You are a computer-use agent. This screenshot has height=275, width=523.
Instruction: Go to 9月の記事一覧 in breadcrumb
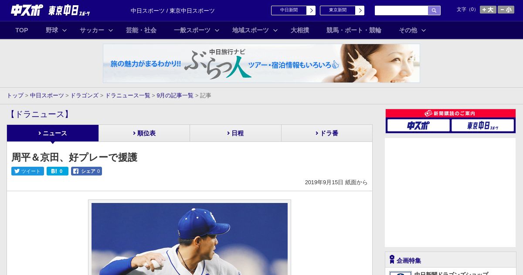point(175,96)
